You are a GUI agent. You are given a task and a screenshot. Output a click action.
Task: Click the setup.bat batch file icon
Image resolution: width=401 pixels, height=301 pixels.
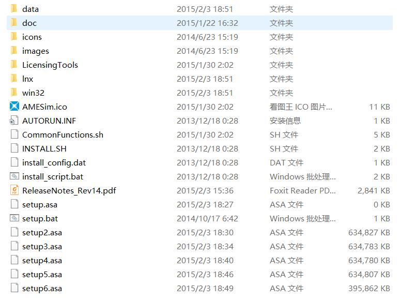click(14, 218)
